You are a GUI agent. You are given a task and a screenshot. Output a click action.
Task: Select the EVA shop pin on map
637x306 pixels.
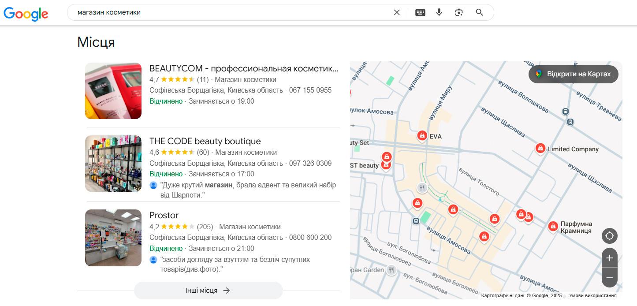[x=422, y=136]
